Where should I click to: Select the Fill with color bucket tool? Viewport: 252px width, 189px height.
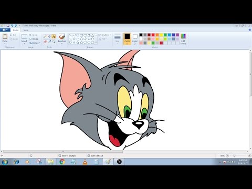[x=49, y=37]
